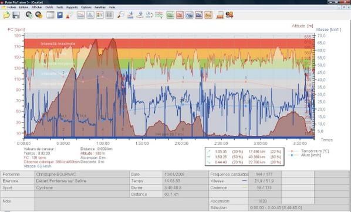Click the Dépense calorique cursor value
The height and width of the screenshot is (212, 351).
(52, 162)
